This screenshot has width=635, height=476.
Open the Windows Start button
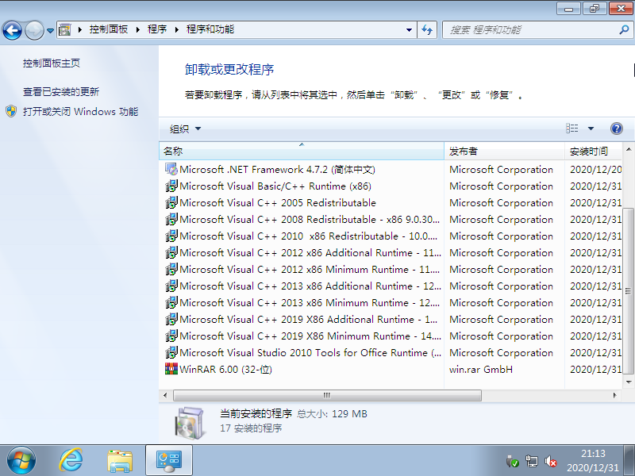(21, 461)
